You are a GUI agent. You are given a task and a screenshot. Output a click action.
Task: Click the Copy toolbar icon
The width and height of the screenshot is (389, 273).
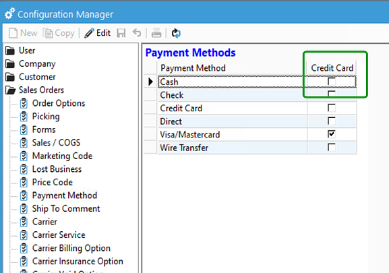pyautogui.click(x=48, y=33)
